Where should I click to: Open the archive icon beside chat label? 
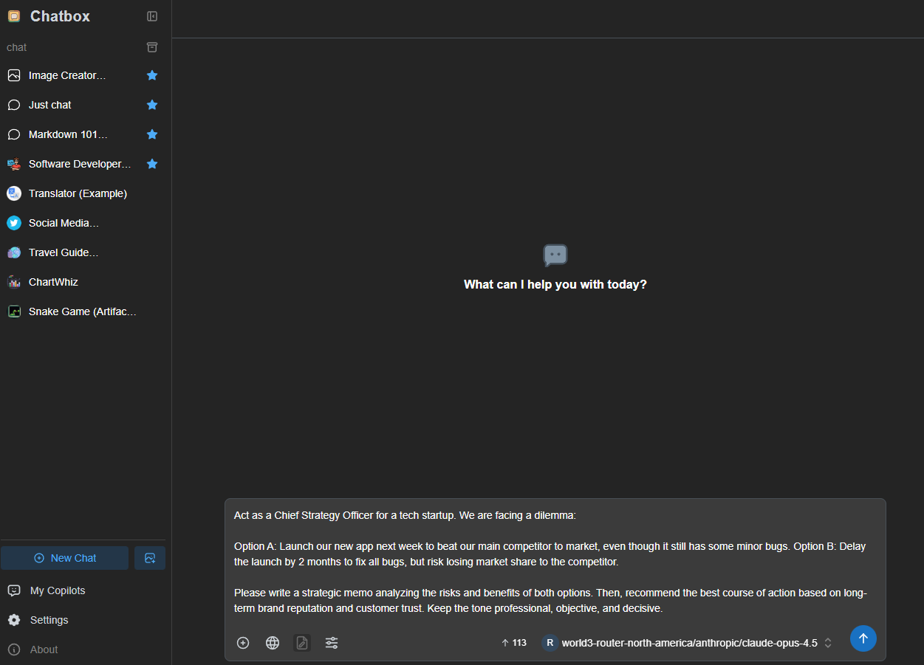(x=152, y=47)
